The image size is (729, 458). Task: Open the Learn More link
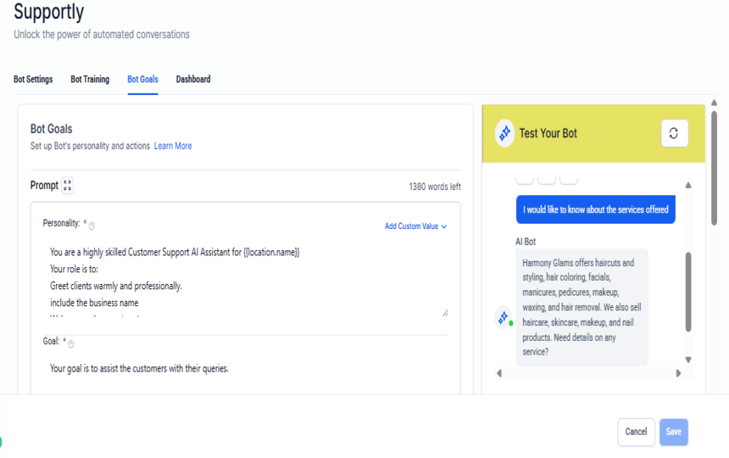[173, 146]
